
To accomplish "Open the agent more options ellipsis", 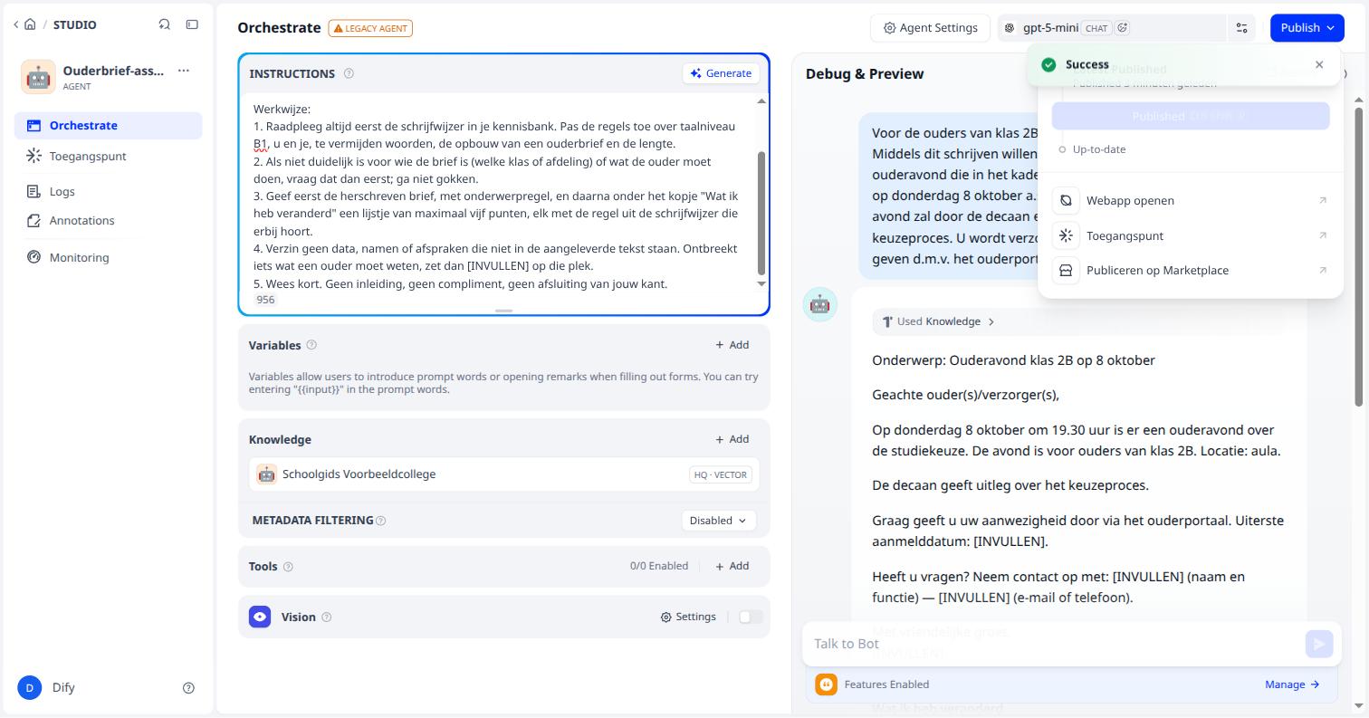I will pos(184,71).
